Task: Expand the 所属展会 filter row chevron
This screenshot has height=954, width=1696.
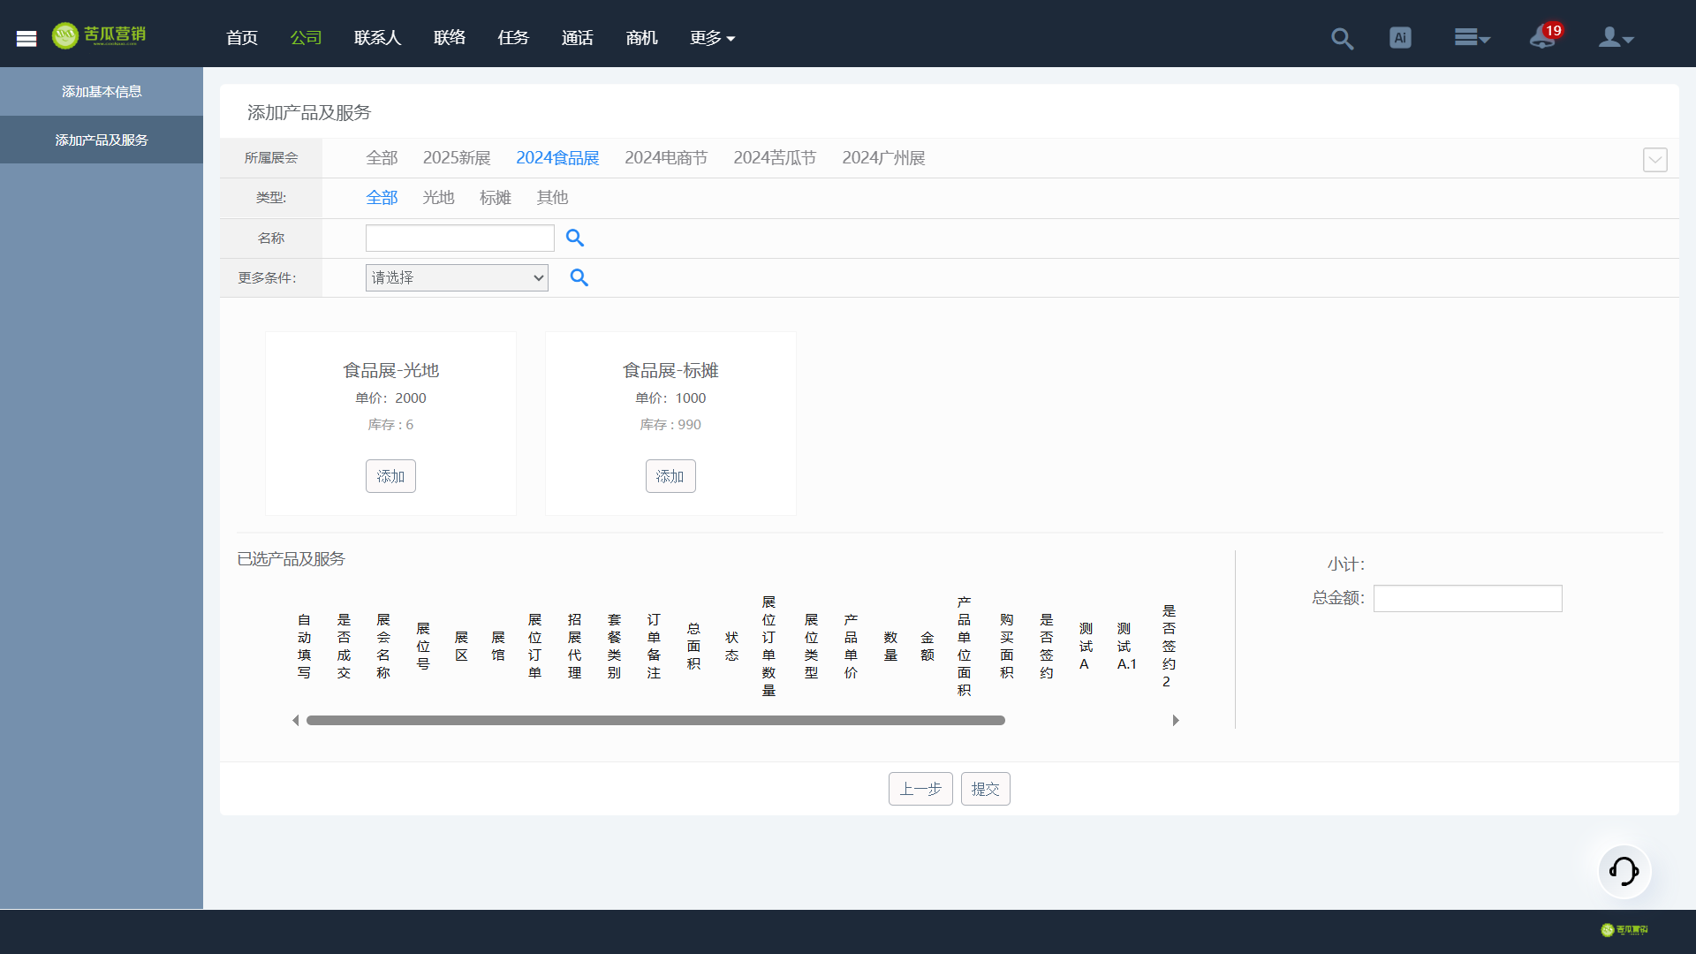Action: click(1654, 160)
